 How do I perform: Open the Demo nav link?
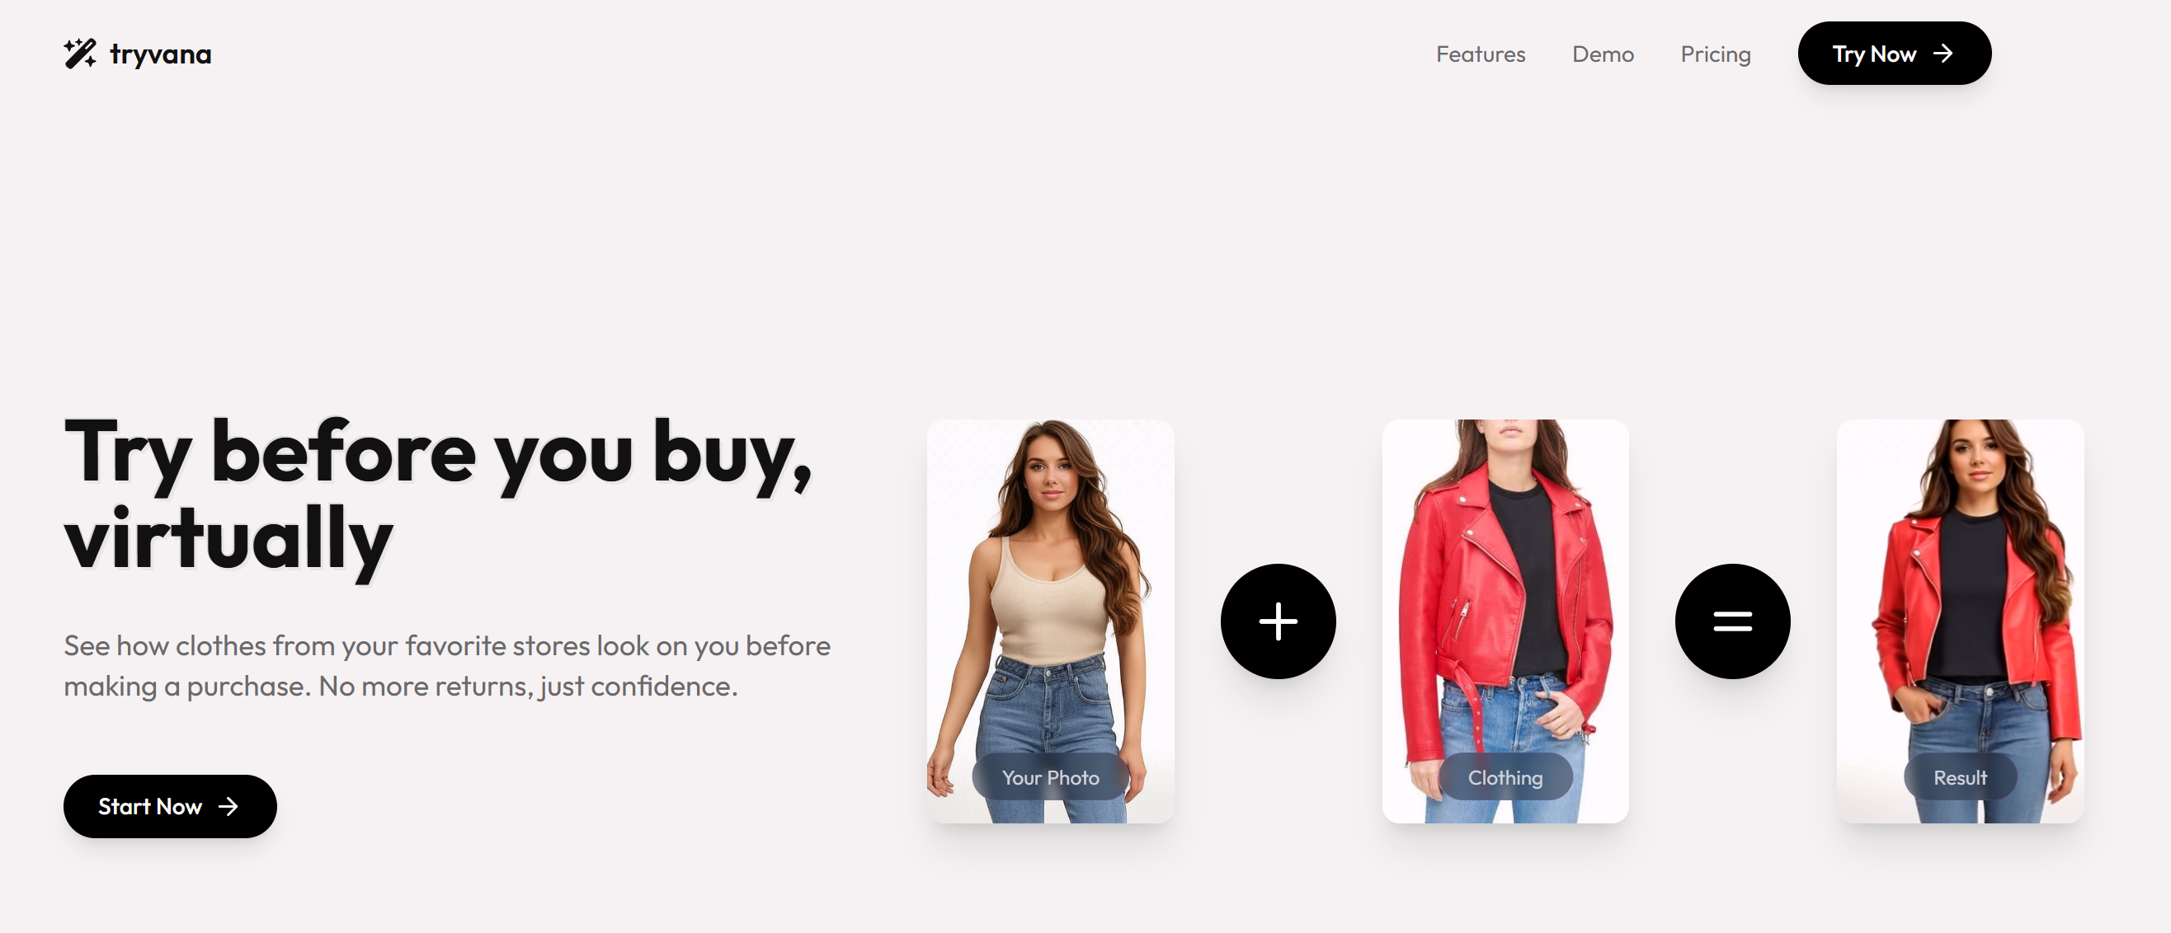point(1603,54)
